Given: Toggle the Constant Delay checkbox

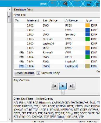Looking at the screenshot, I should tap(38, 73).
